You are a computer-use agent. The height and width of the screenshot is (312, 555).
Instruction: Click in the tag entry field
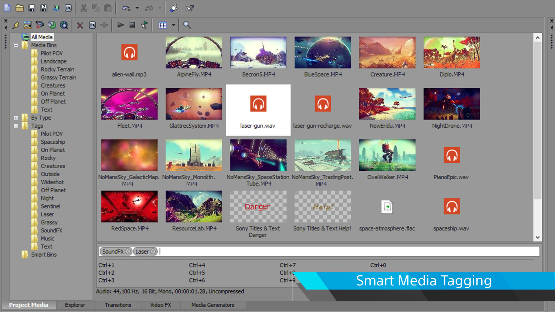[319, 251]
